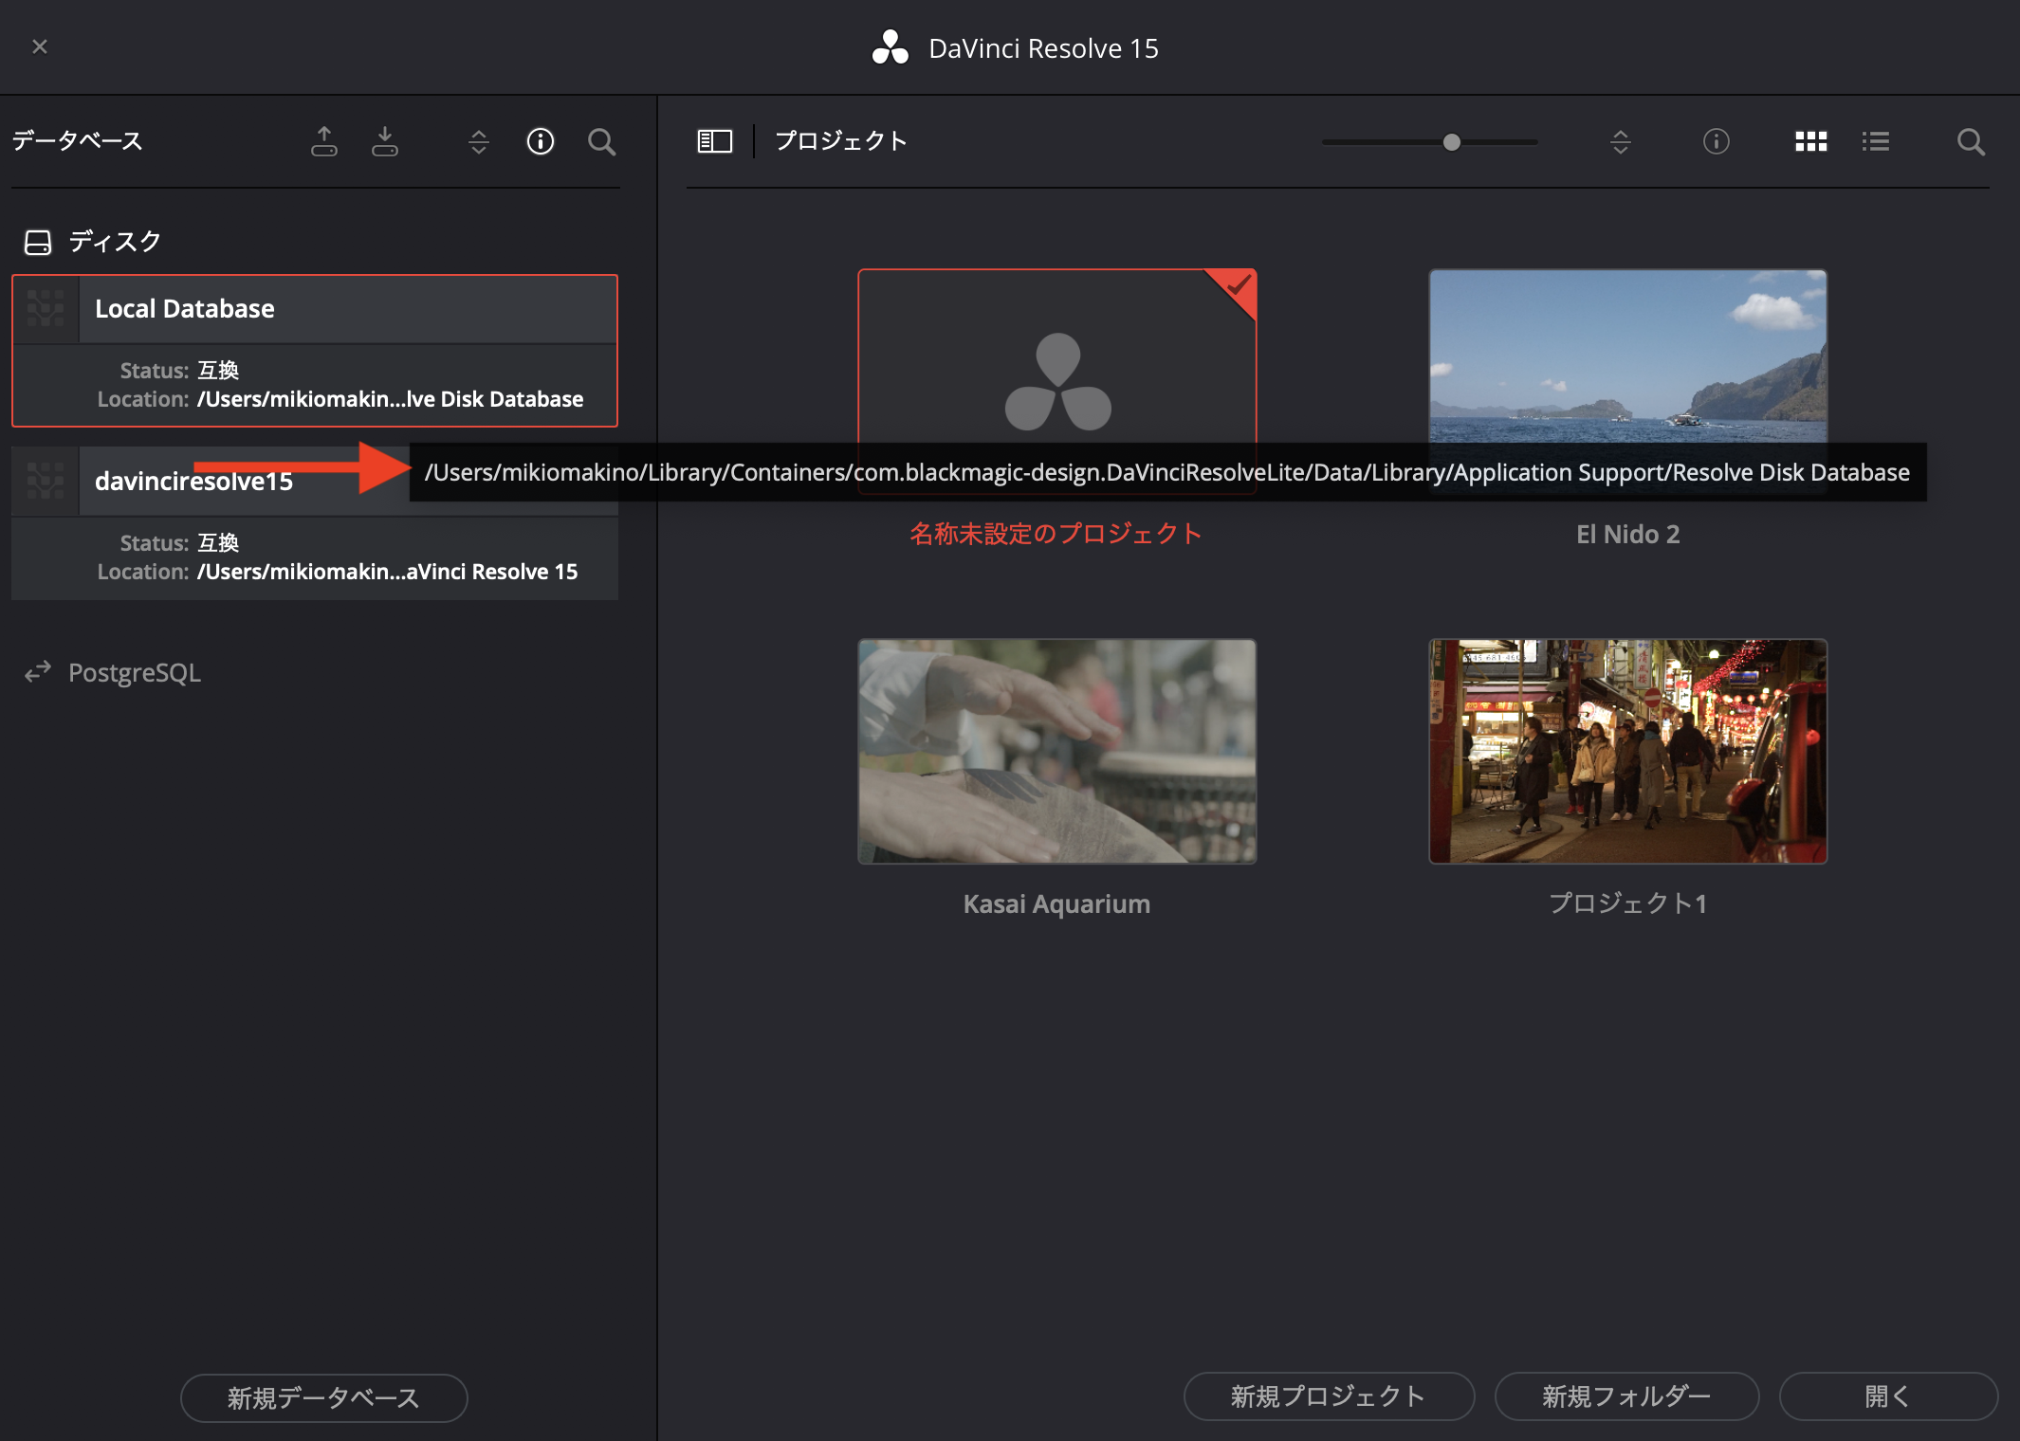Viewport: 2020px width, 1441px height.
Task: Toggle the database sidebar panel icon
Action: click(x=715, y=141)
